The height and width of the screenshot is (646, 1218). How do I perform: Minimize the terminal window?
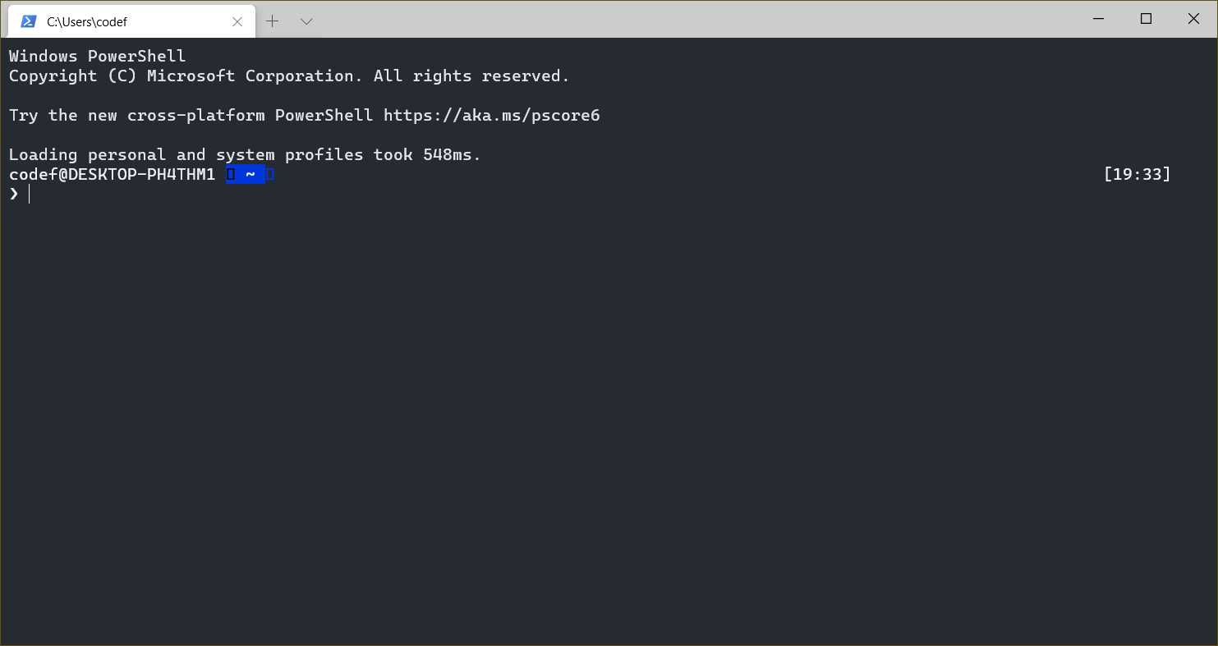1098,19
